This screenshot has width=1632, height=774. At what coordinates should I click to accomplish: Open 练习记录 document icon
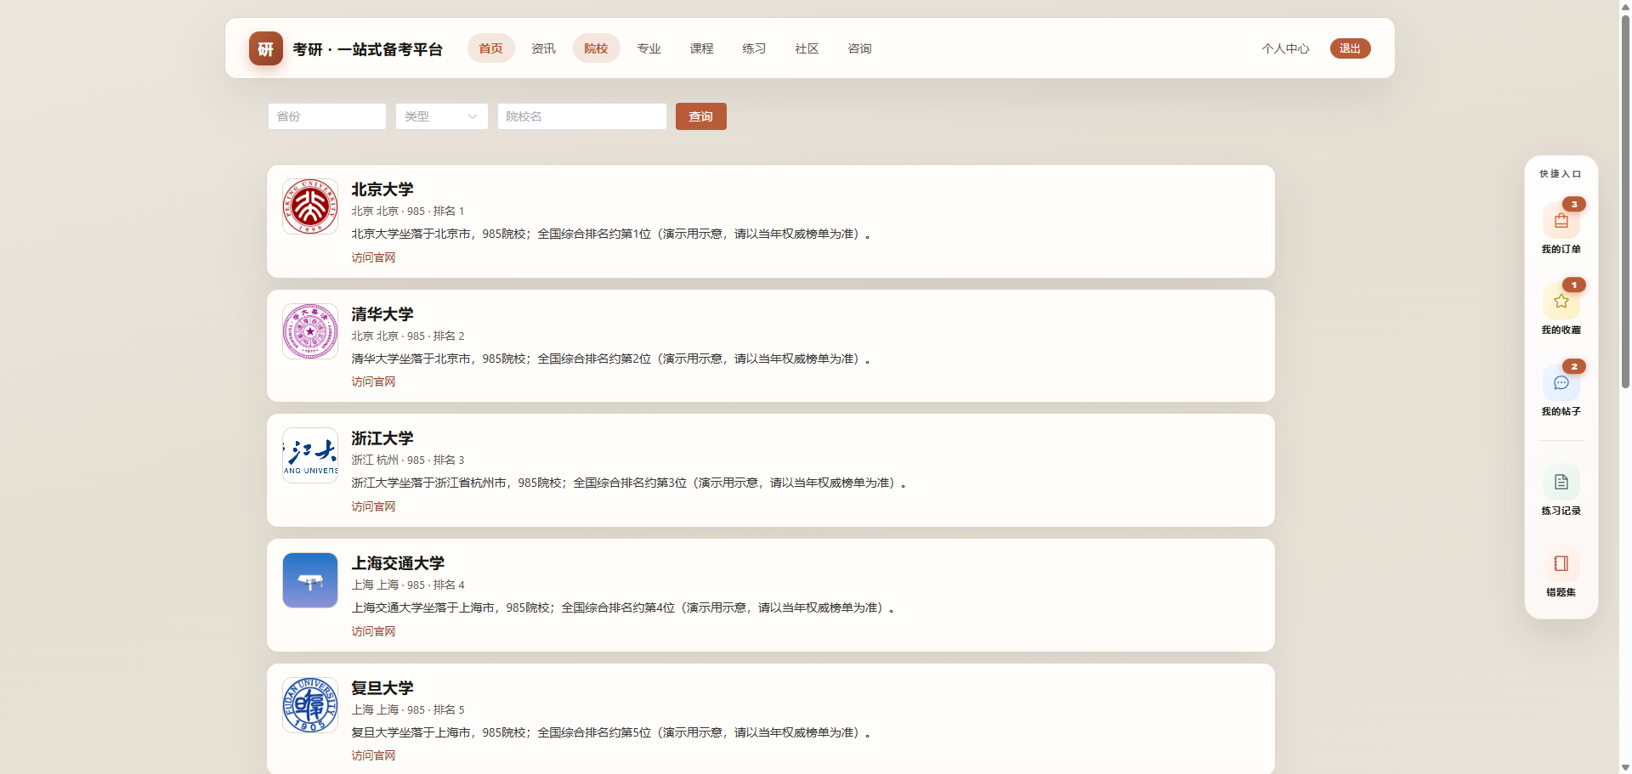[1561, 483]
